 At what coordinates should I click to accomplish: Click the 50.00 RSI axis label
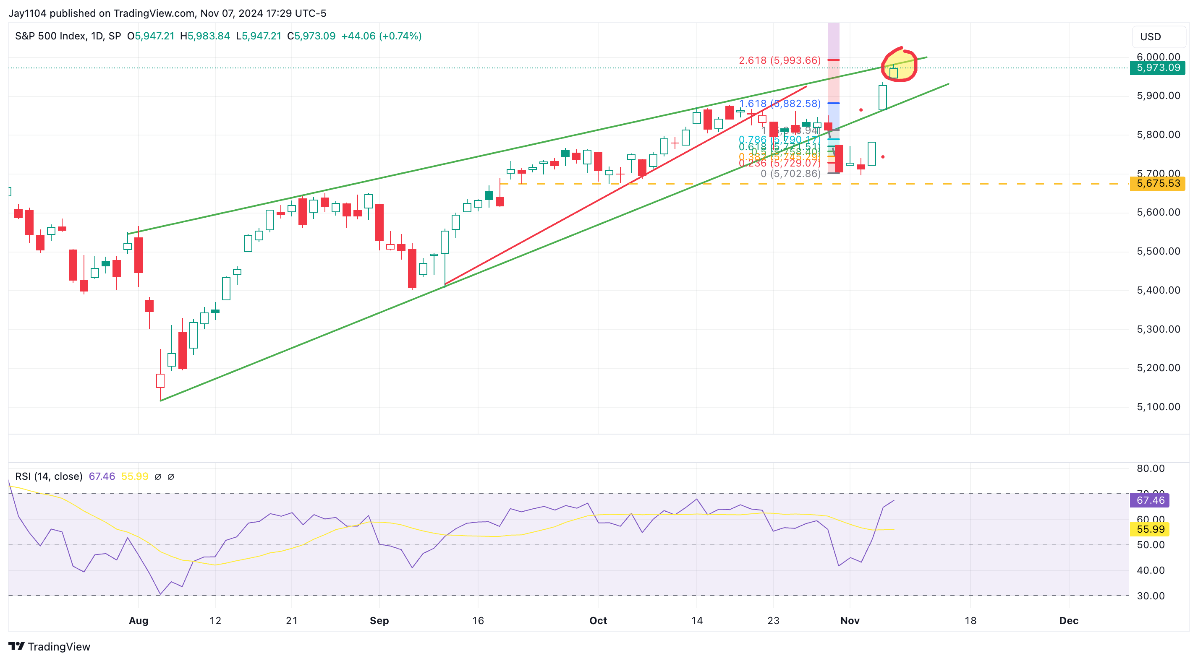1151,544
